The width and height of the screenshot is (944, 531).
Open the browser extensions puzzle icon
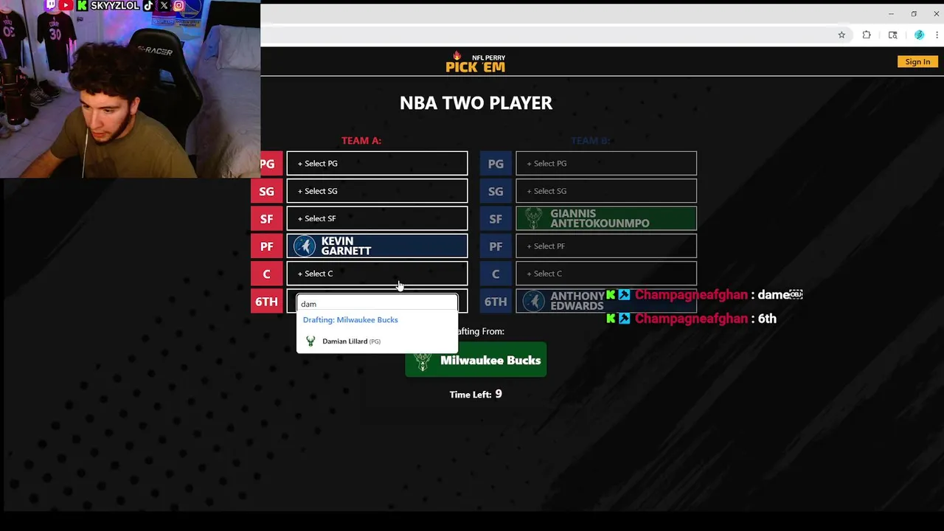[867, 35]
